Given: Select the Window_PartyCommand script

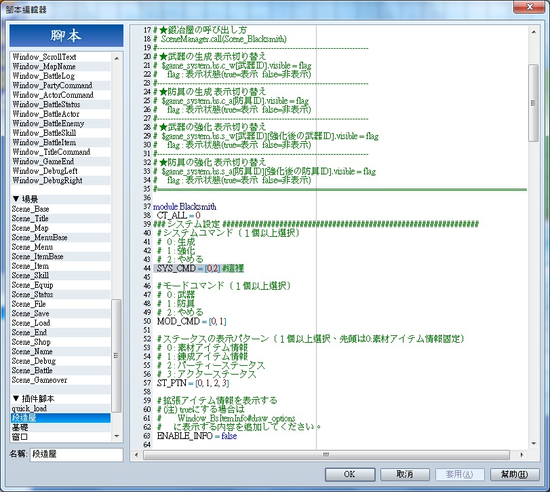Looking at the screenshot, I should click(x=61, y=86).
